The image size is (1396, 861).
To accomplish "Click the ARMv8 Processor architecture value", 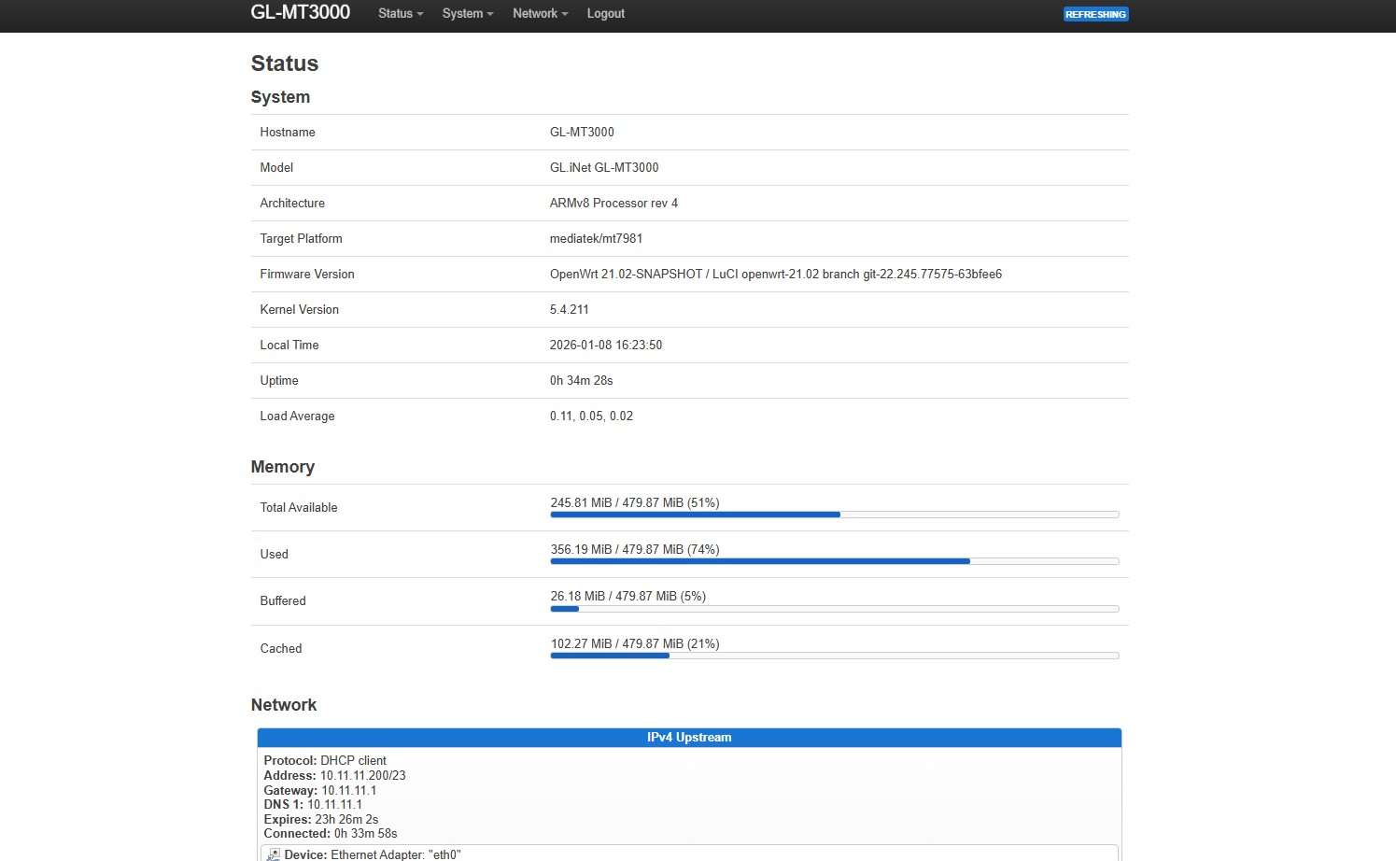I will tap(613, 203).
